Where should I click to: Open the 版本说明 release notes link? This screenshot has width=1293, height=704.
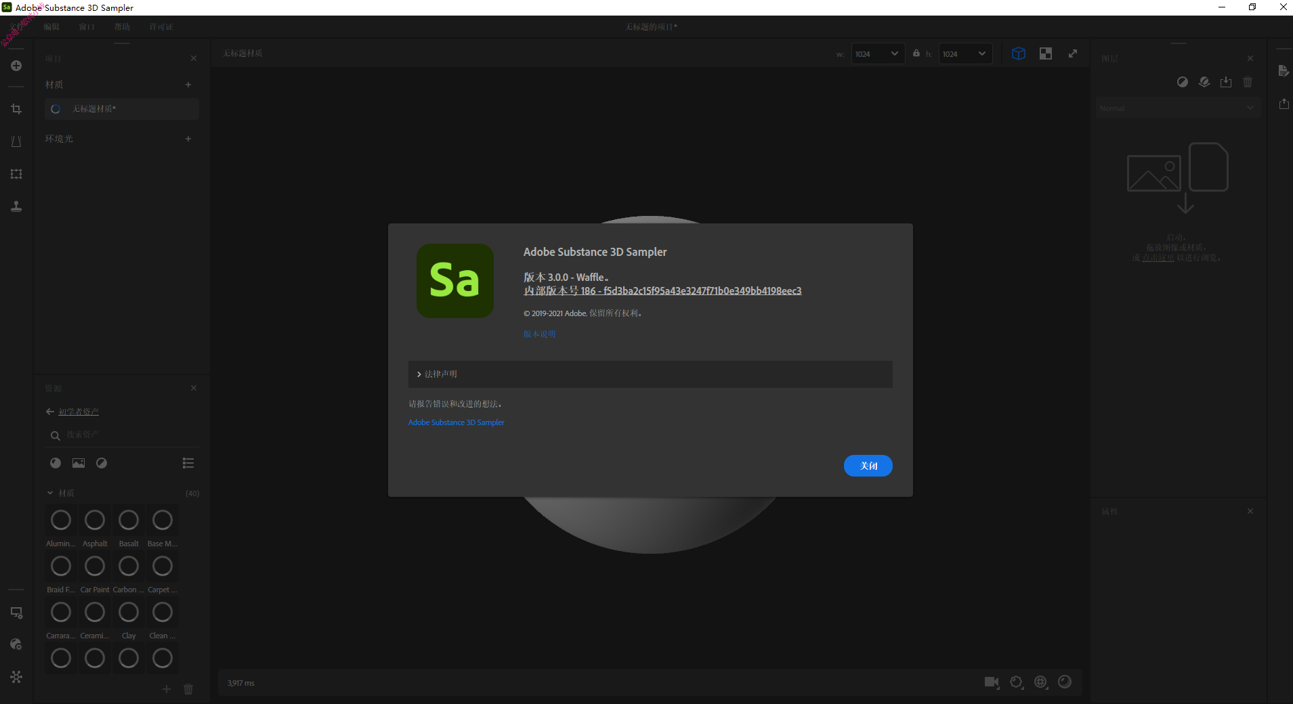[x=539, y=334]
